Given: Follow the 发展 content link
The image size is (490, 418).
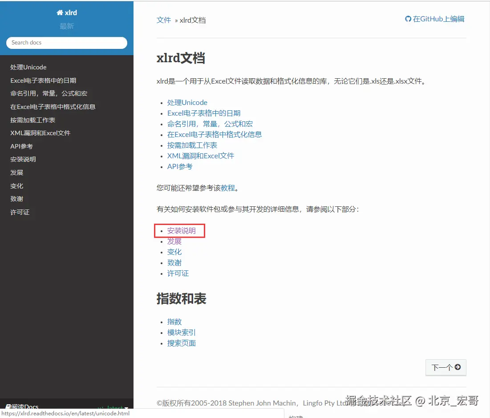Looking at the screenshot, I should (174, 241).
